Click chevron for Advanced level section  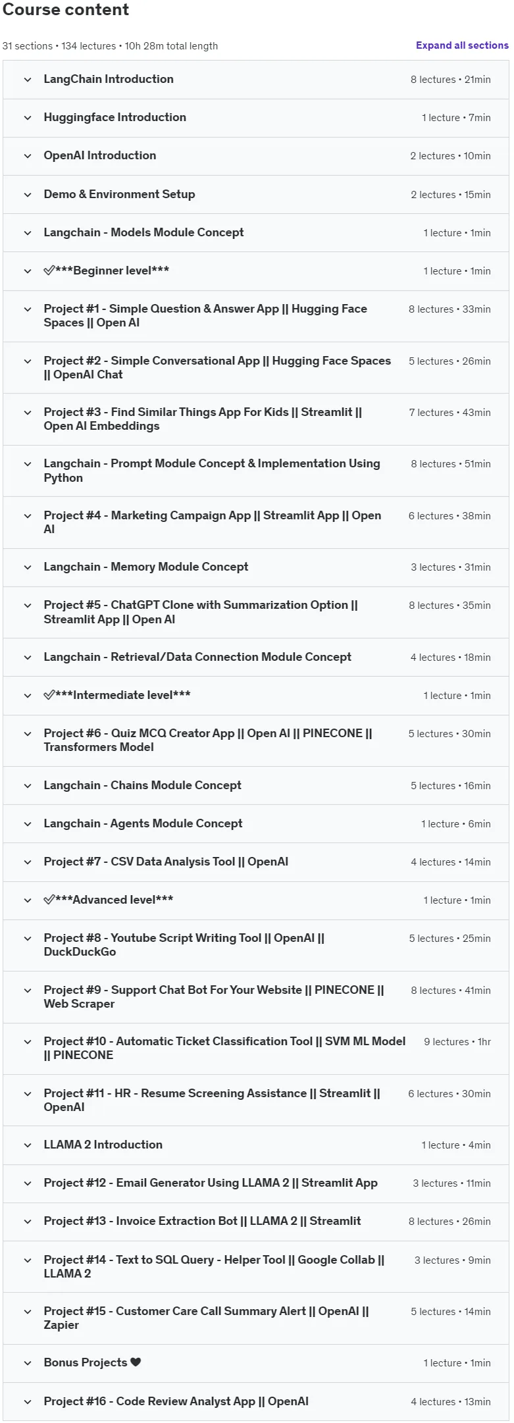[x=28, y=900]
